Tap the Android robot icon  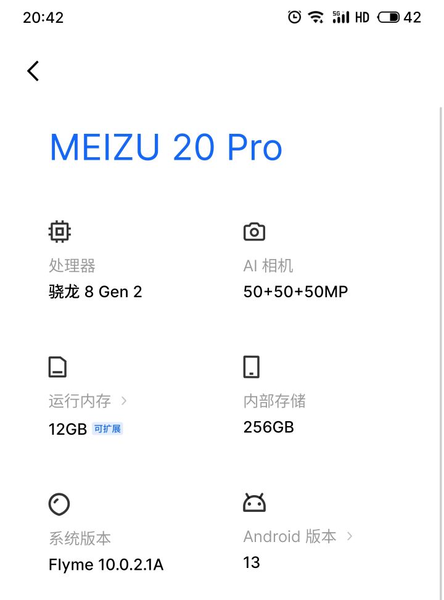tap(254, 503)
